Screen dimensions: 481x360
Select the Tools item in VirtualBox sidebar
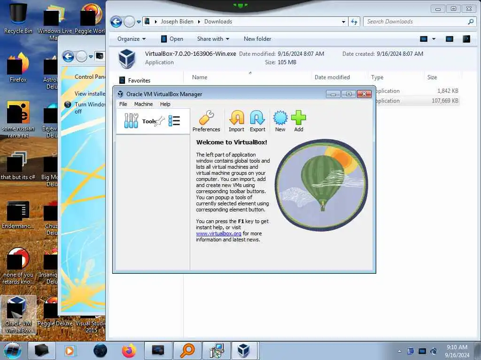[x=153, y=121]
